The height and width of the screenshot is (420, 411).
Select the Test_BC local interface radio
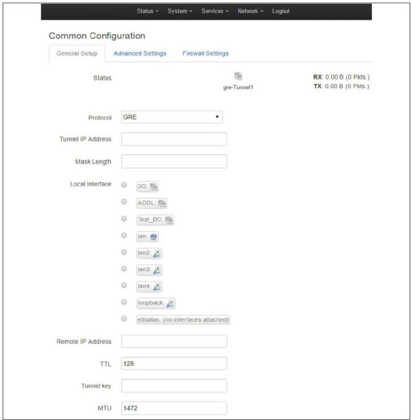point(124,219)
